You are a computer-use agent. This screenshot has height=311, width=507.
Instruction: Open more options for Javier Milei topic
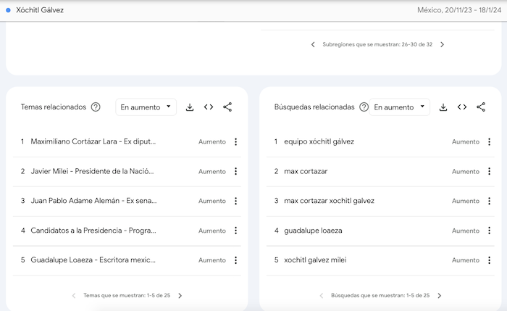[235, 172]
